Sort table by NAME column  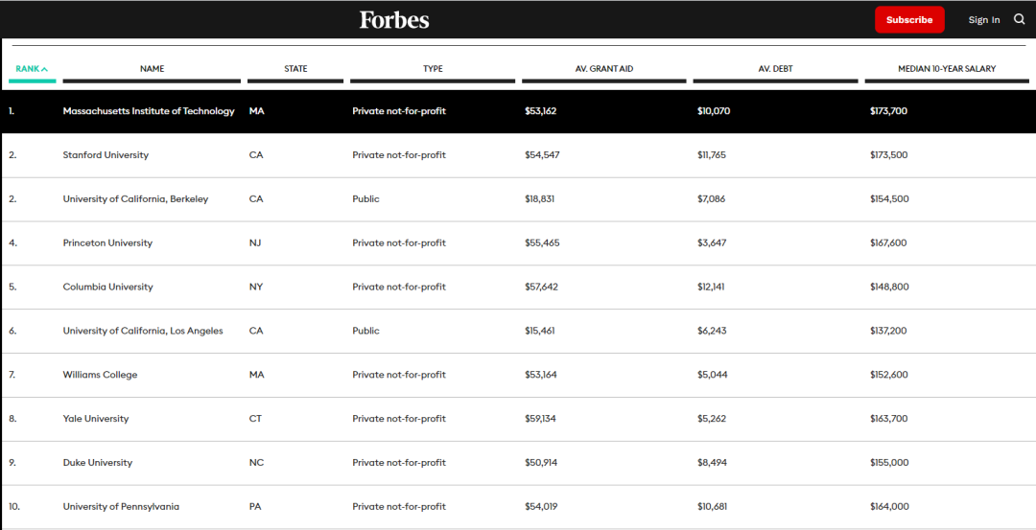tap(152, 69)
